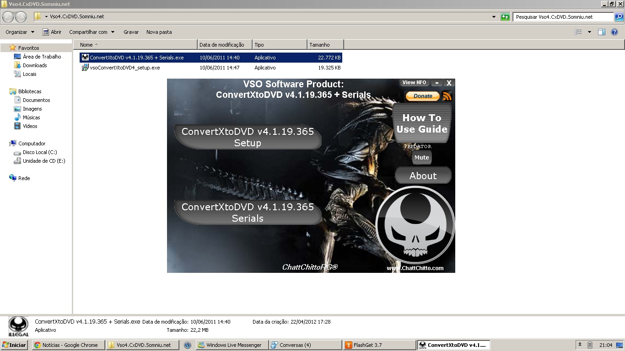Click the address bar folder path

(x=77, y=17)
